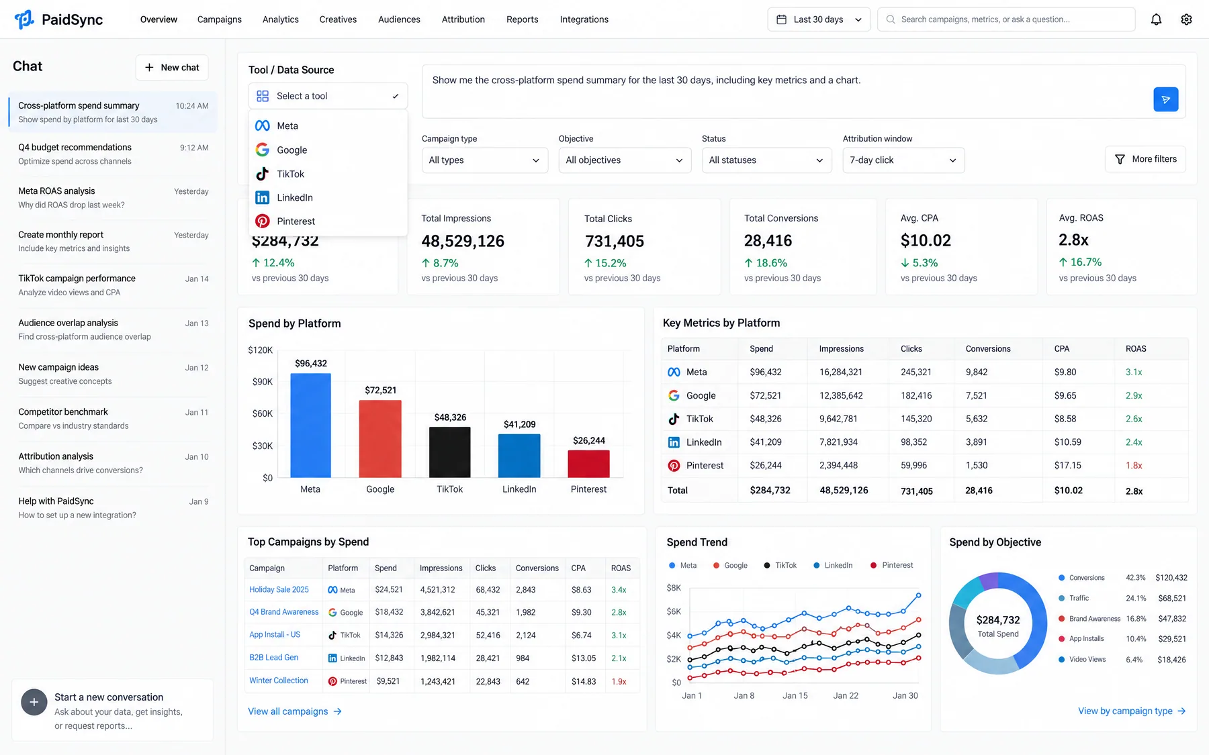Choose TikTok from the tool list
Screen dimensions: 1209x755
click(x=328, y=174)
